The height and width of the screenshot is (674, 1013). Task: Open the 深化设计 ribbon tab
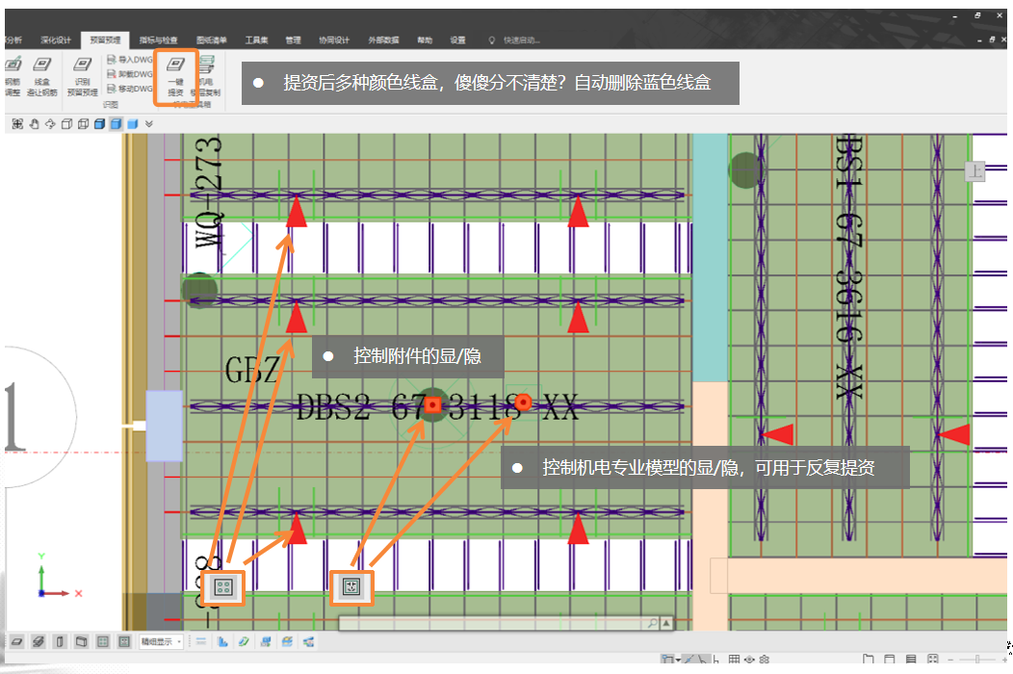55,40
